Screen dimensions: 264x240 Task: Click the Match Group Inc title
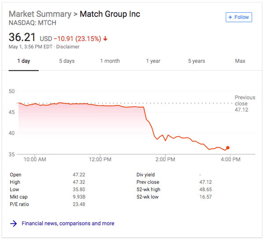coord(110,14)
